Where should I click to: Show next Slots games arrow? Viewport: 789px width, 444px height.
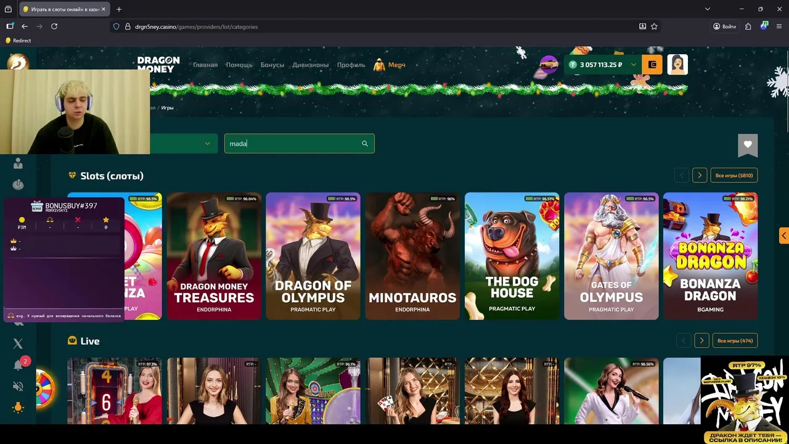pos(700,176)
